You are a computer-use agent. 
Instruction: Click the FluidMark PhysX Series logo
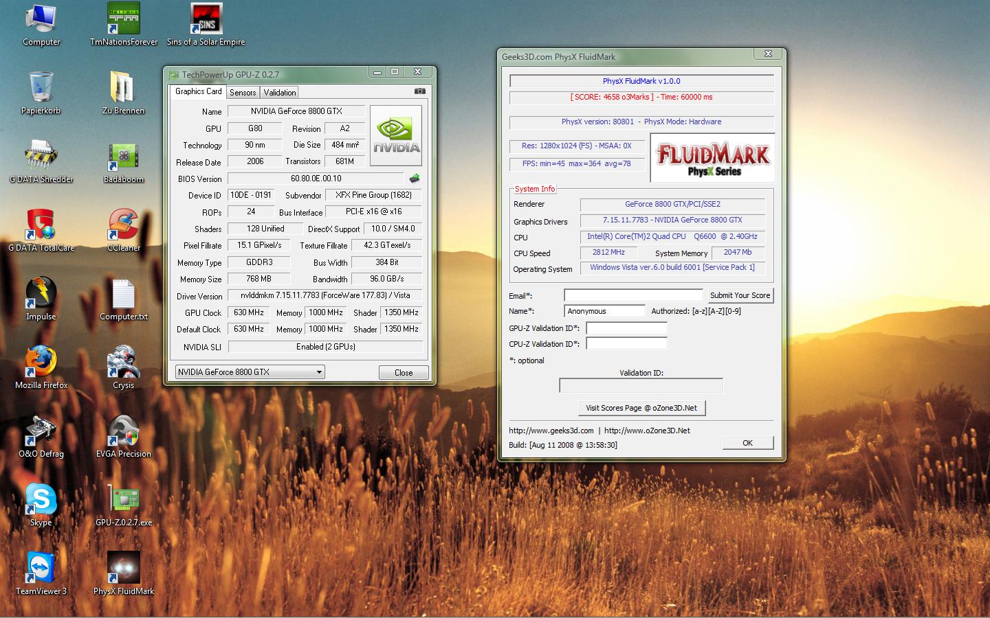pyautogui.click(x=713, y=158)
